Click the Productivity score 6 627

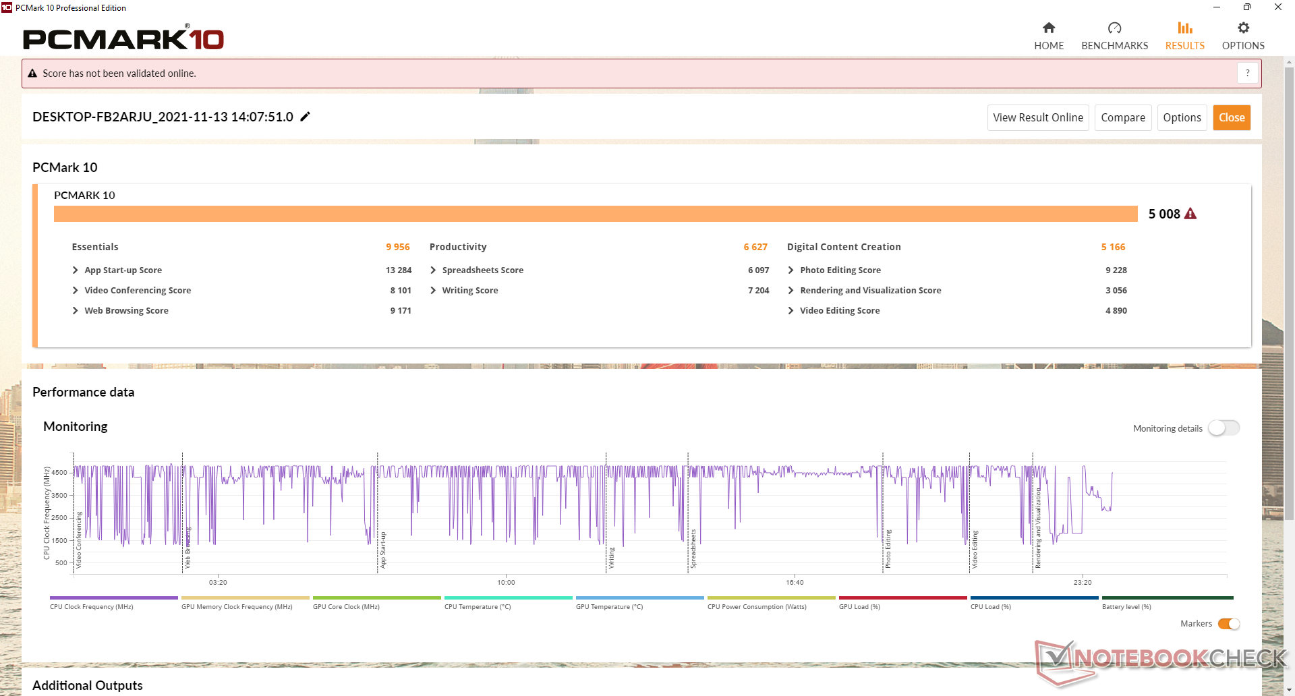coord(755,247)
